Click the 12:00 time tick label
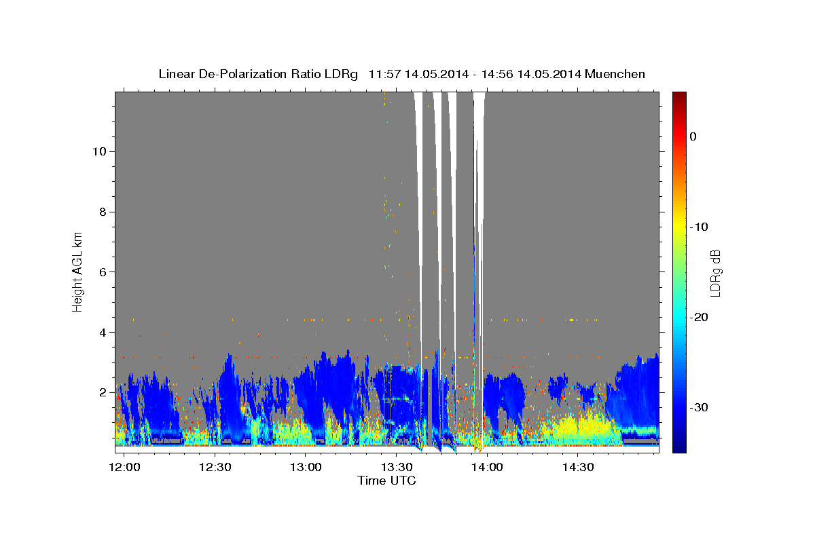Viewport: 815px width, 543px height. click(125, 468)
